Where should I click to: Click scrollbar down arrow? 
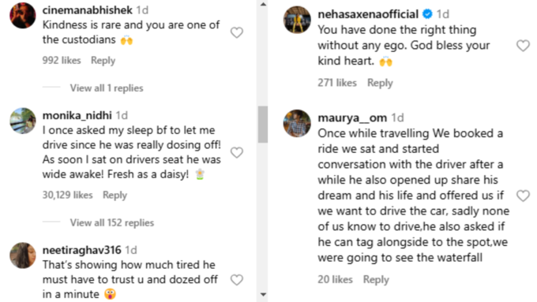pyautogui.click(x=263, y=294)
